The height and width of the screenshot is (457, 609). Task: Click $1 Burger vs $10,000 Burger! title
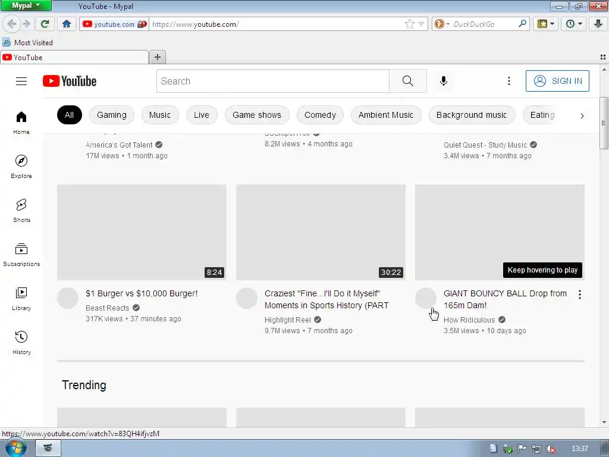[x=142, y=293]
